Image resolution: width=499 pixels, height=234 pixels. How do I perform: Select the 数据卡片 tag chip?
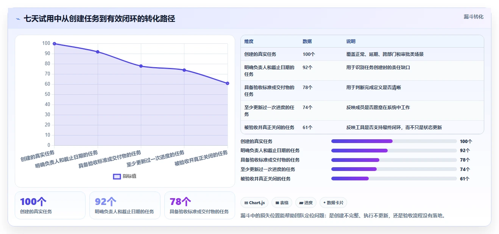[333, 203]
